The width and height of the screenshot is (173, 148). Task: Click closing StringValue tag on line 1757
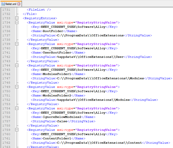(81, 121)
